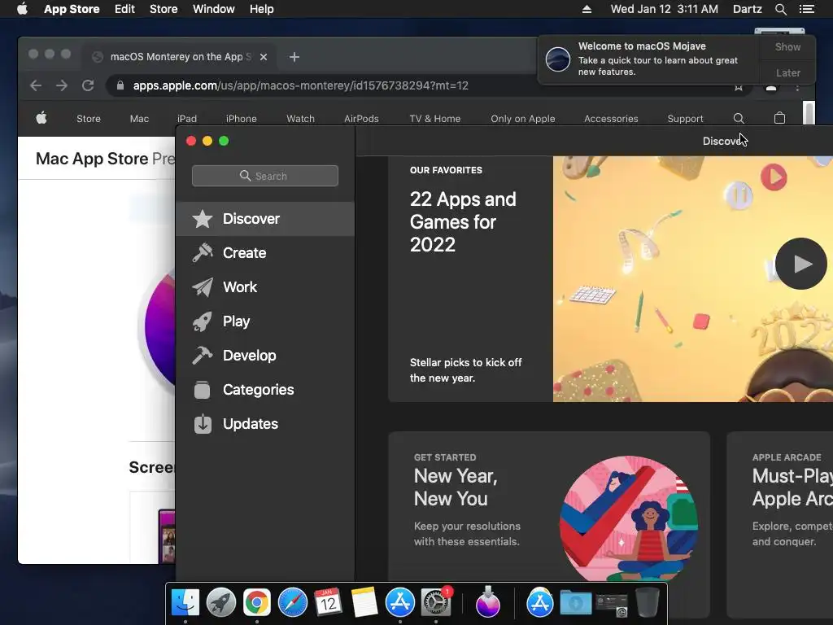Image resolution: width=833 pixels, height=625 pixels.
Task: Open Finder from the Dock
Action: click(x=185, y=602)
